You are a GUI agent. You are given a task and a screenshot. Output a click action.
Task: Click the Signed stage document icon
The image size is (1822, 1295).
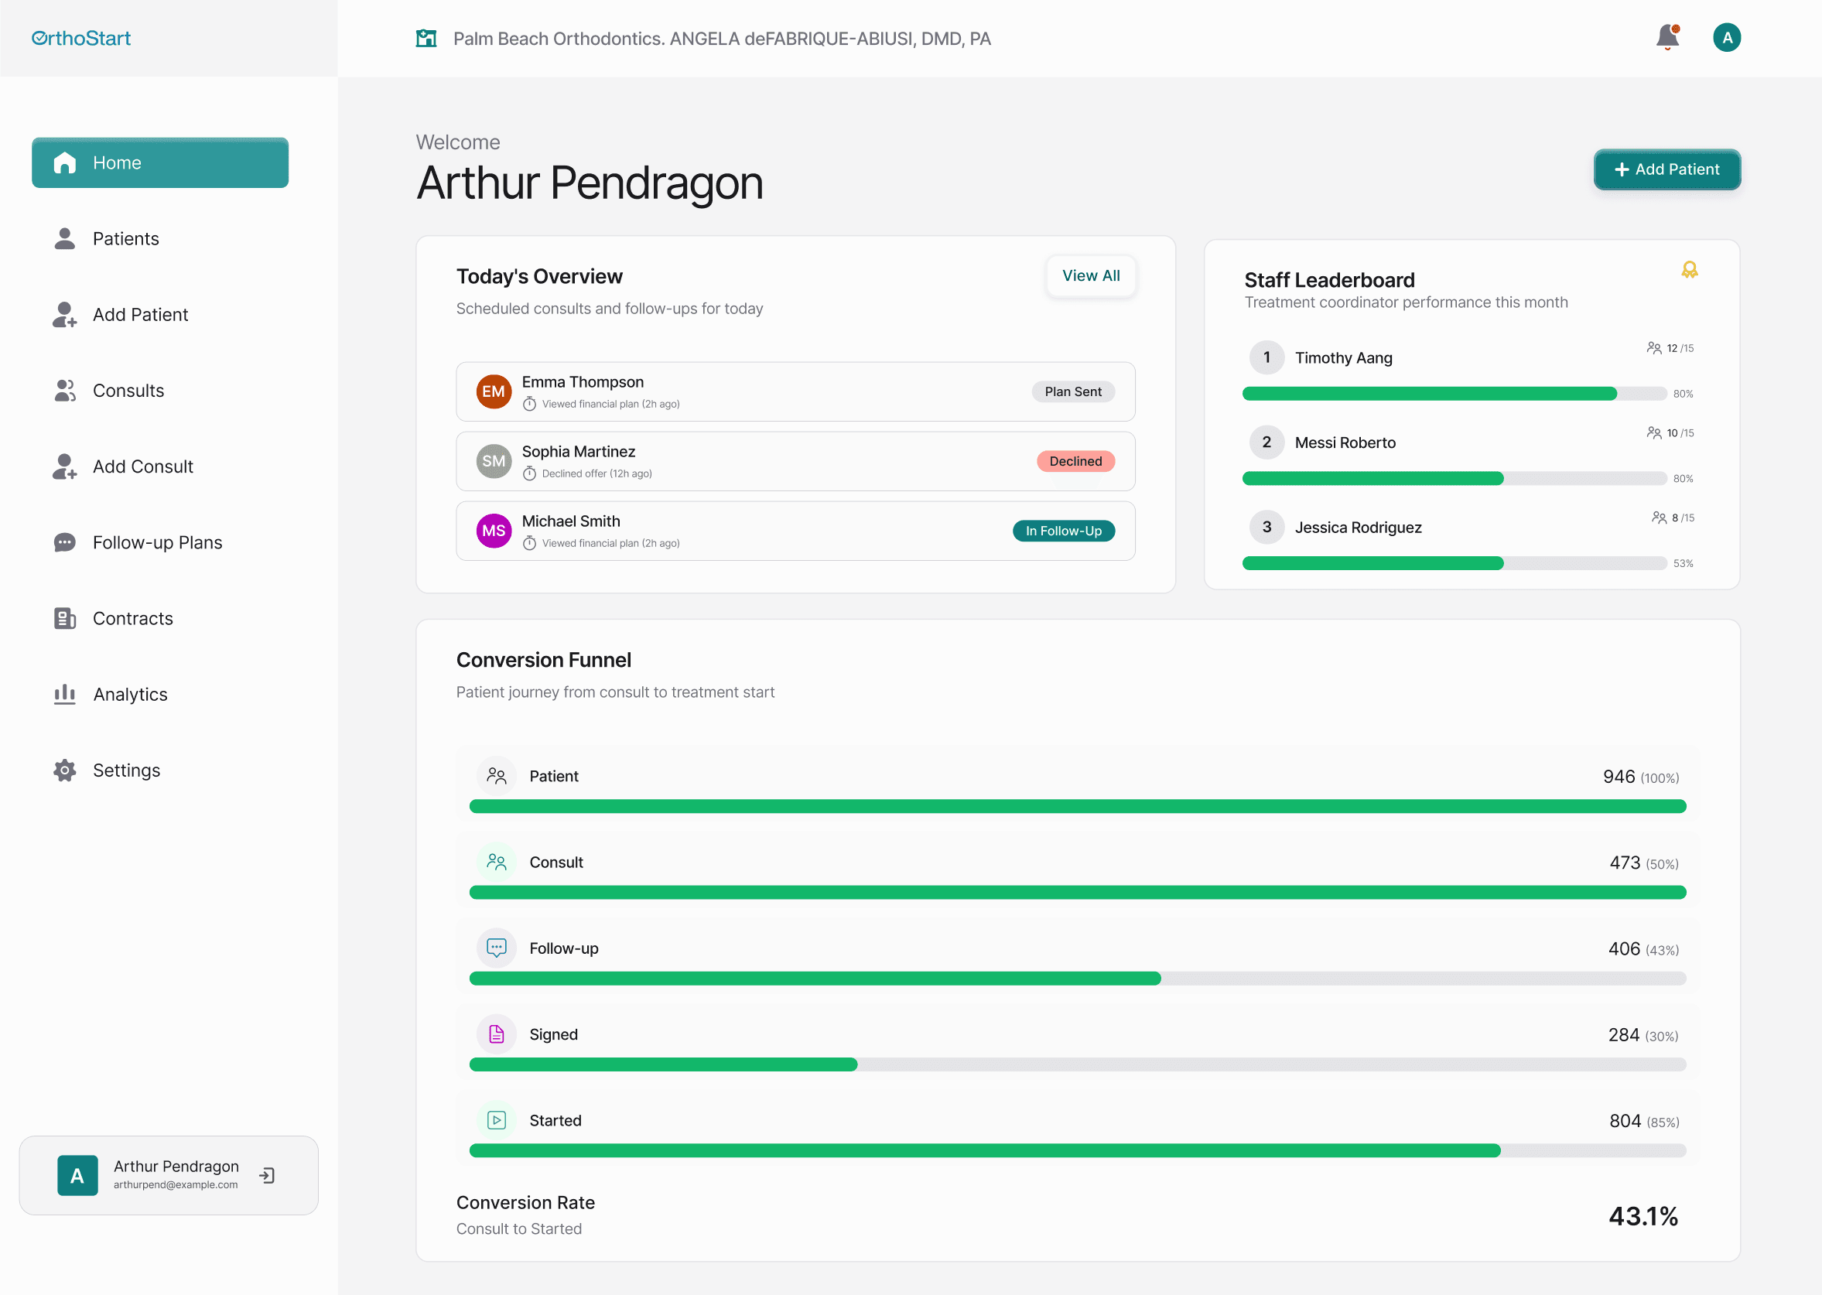[x=496, y=1034]
